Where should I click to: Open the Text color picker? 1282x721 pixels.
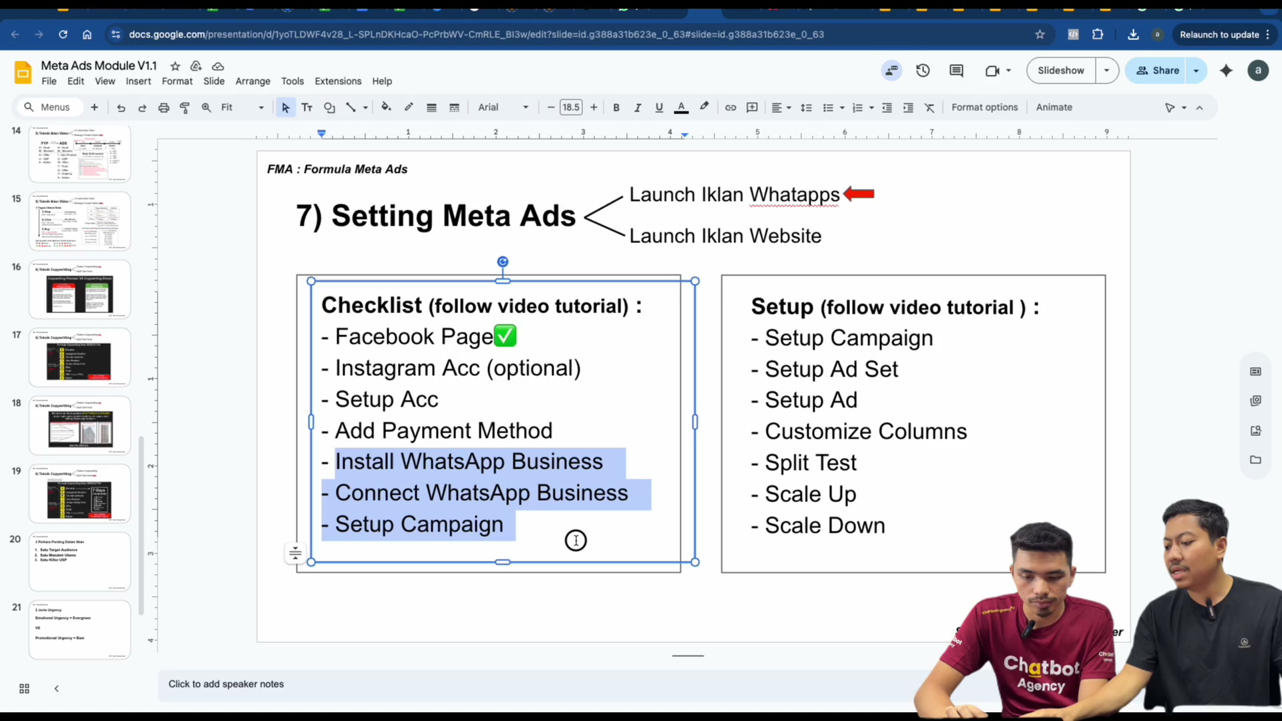pyautogui.click(x=681, y=107)
